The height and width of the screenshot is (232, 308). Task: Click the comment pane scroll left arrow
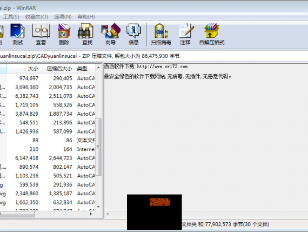point(108,214)
